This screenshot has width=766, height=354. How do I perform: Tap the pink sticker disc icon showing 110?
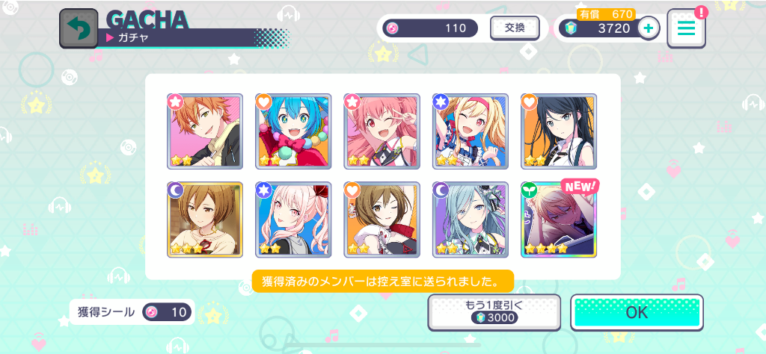click(392, 28)
